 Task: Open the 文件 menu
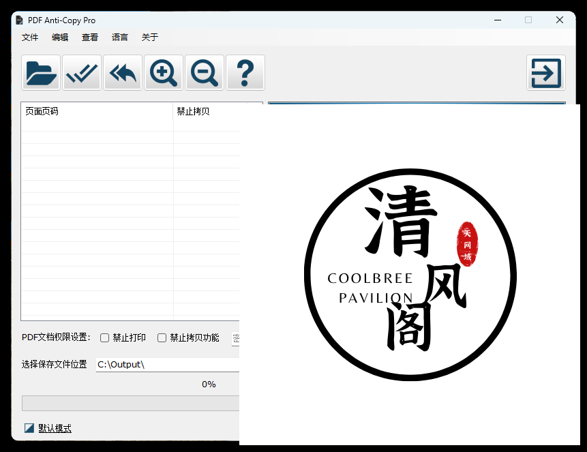tap(30, 37)
